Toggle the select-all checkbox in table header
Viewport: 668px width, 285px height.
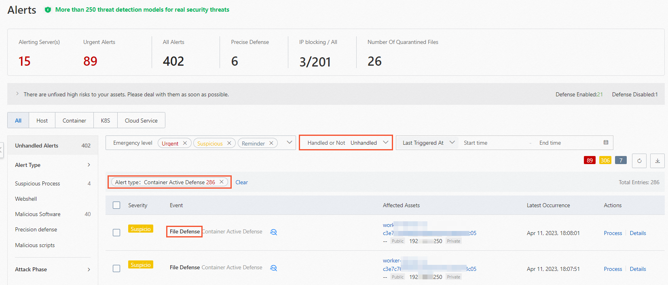pos(116,205)
